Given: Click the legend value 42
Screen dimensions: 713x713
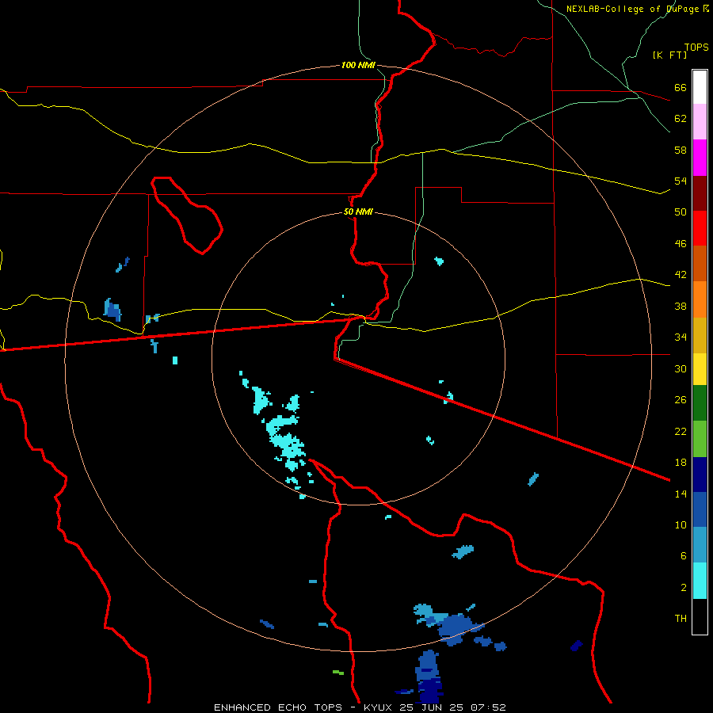Looking at the screenshot, I should (x=681, y=275).
